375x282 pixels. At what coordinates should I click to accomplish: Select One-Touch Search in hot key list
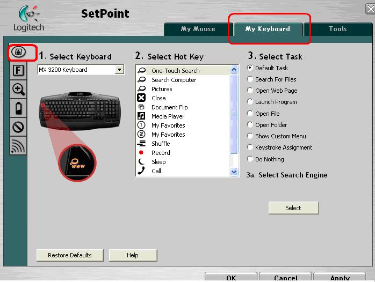(183, 71)
